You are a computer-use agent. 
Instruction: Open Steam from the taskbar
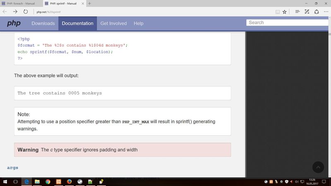point(80,181)
